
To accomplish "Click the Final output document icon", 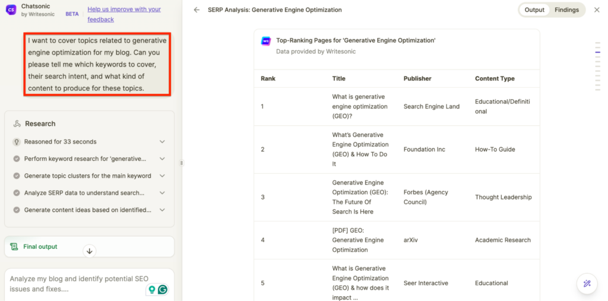I will coord(14,247).
